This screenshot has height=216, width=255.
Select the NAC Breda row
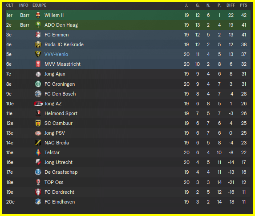pyautogui.click(x=128, y=143)
